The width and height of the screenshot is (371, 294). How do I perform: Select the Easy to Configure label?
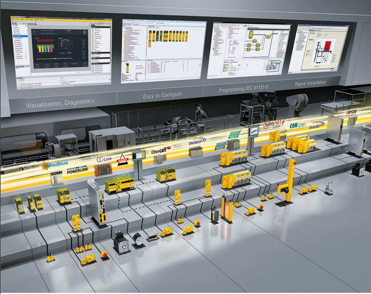click(x=162, y=94)
